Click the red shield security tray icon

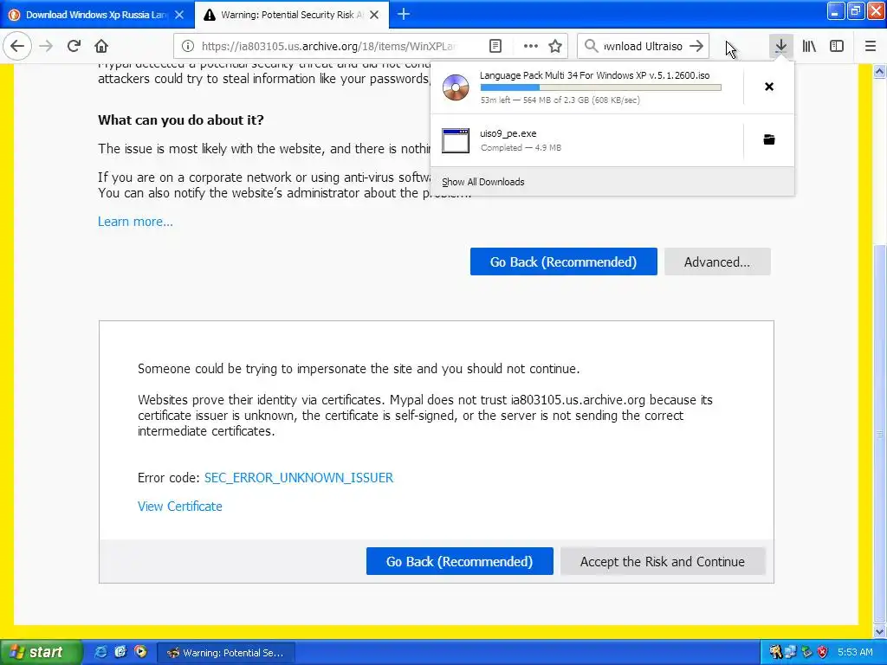[x=823, y=652]
